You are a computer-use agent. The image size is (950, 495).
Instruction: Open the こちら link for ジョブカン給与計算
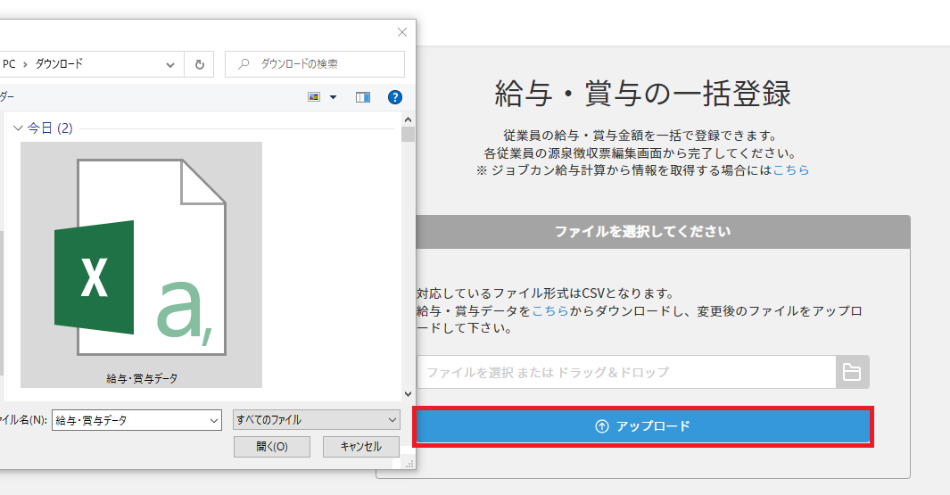click(791, 169)
